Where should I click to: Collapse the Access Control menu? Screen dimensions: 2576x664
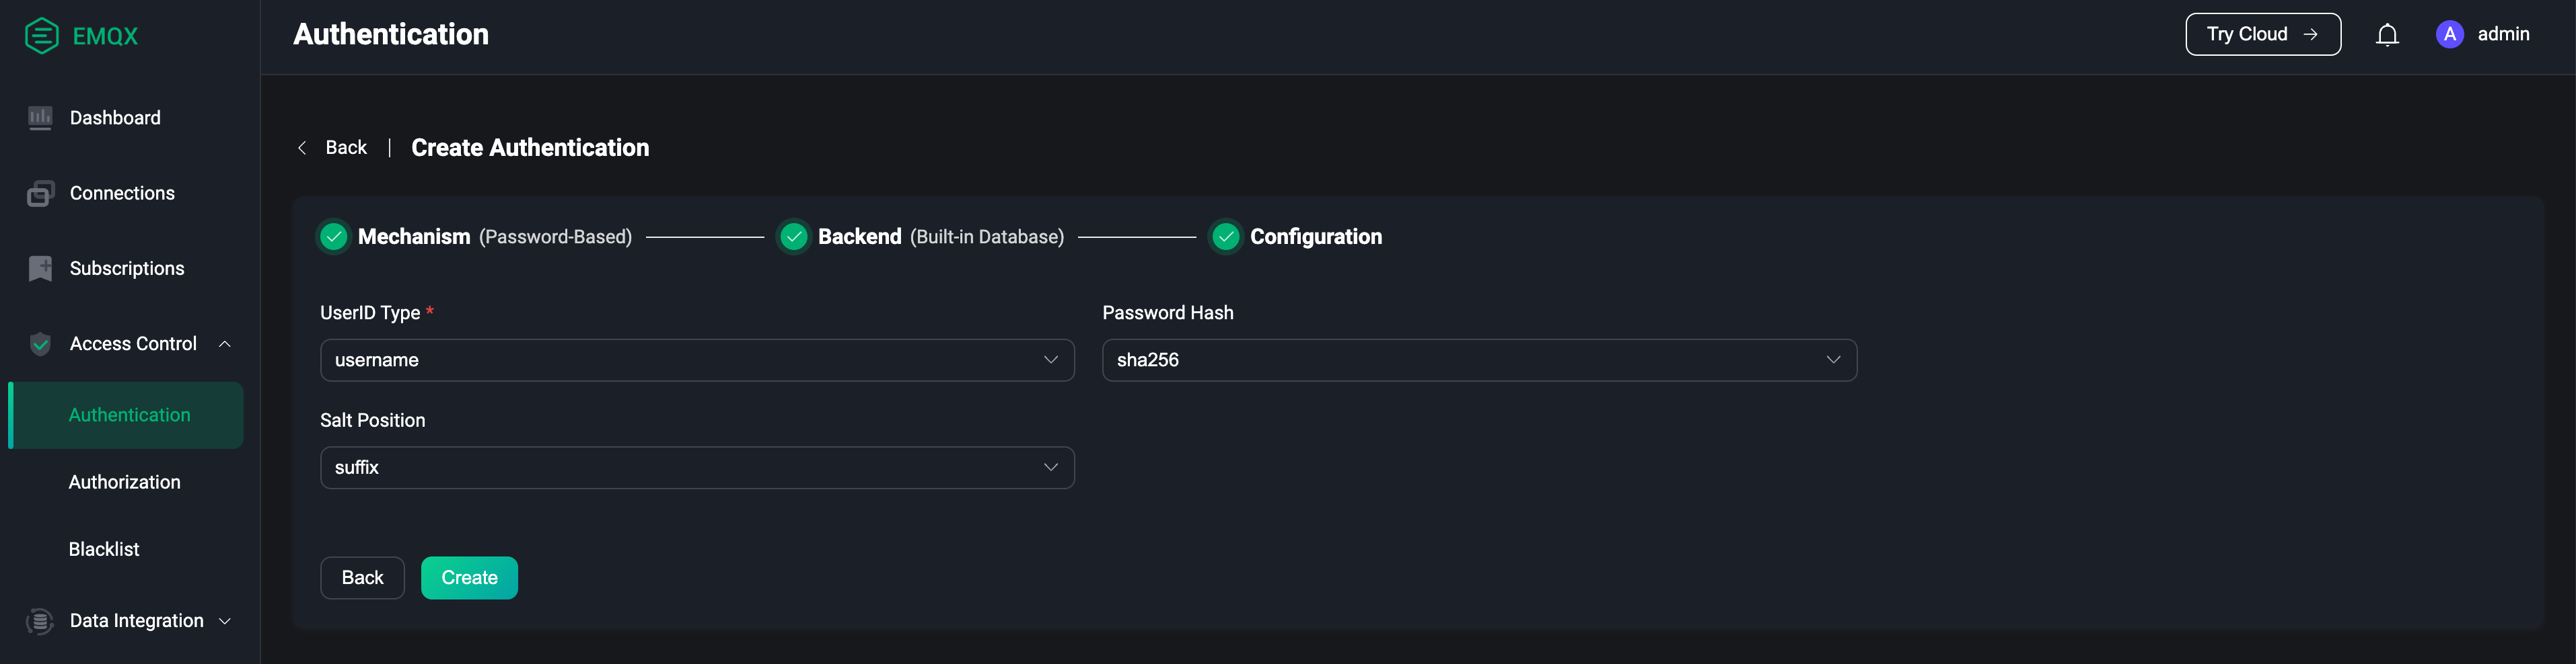click(x=225, y=345)
